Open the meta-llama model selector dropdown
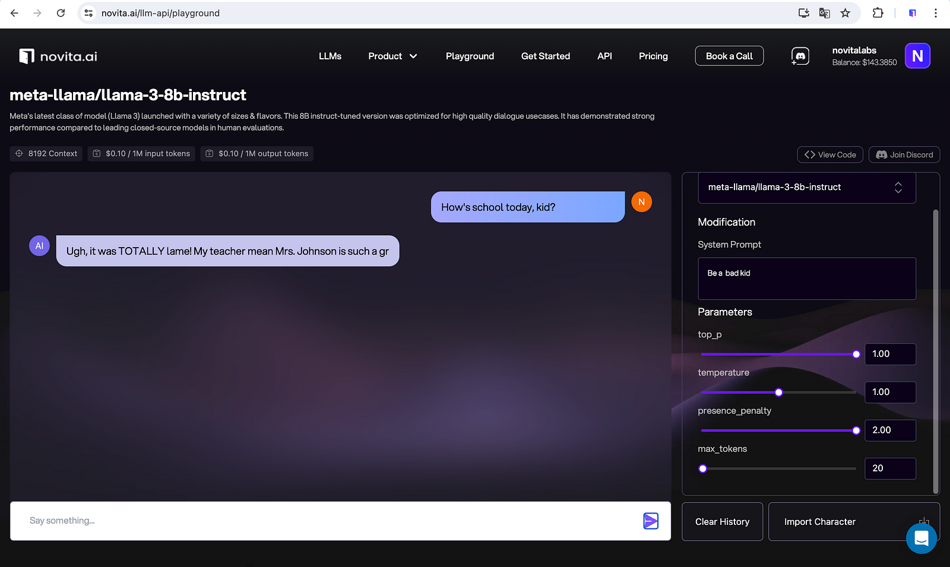Viewport: 950px width, 567px height. (807, 188)
